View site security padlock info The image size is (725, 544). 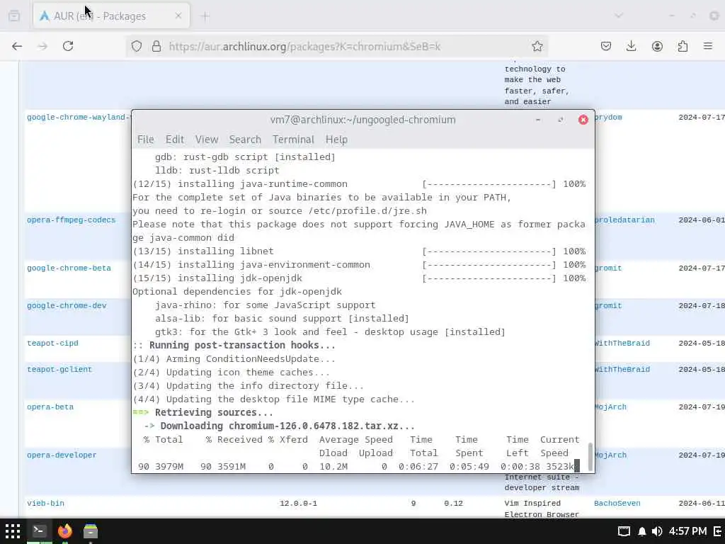tap(156, 46)
